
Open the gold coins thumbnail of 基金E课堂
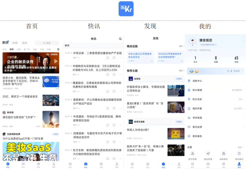(x=176, y=107)
